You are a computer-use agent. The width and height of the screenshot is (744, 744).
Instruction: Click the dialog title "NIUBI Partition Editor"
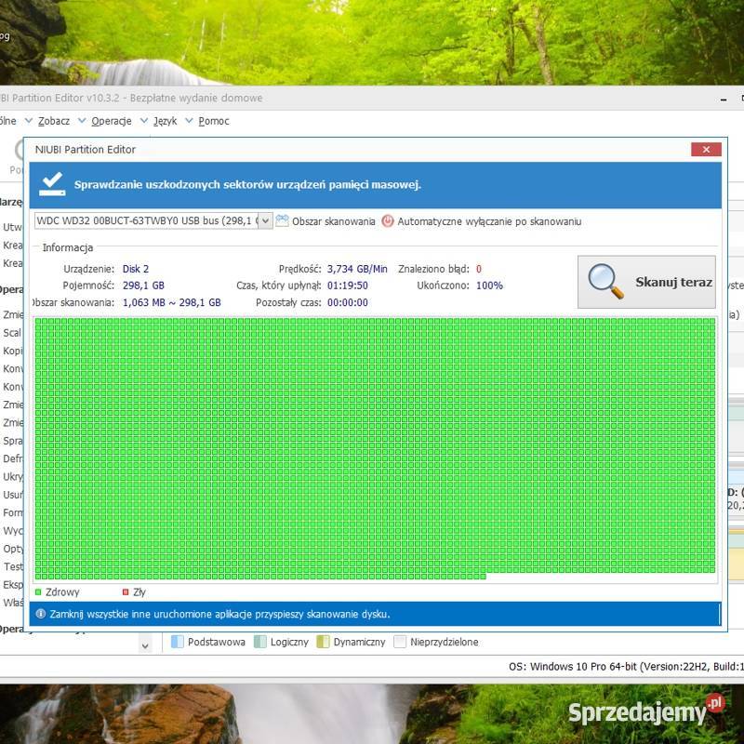pos(86,150)
